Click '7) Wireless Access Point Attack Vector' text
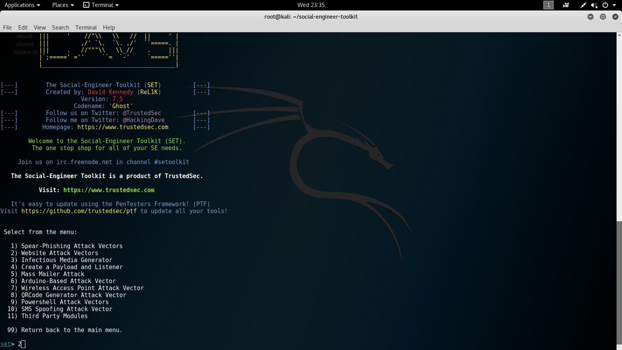This screenshot has height=350, width=622. click(77, 288)
